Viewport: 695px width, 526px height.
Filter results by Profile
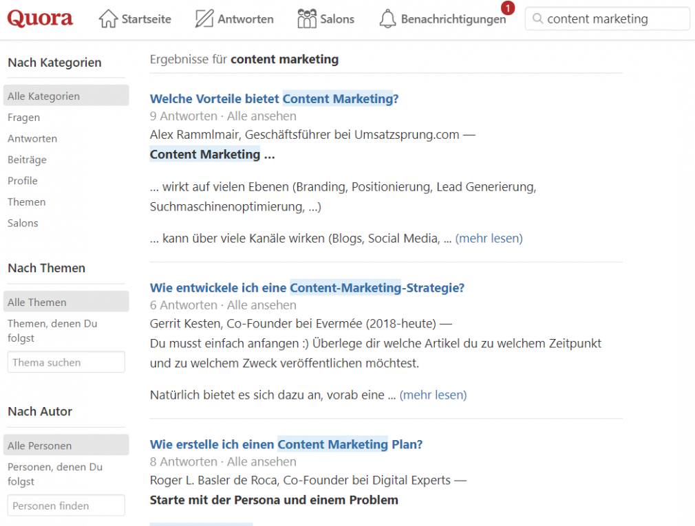23,181
